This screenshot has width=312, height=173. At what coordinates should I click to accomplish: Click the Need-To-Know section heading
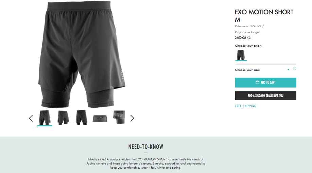[x=146, y=147]
